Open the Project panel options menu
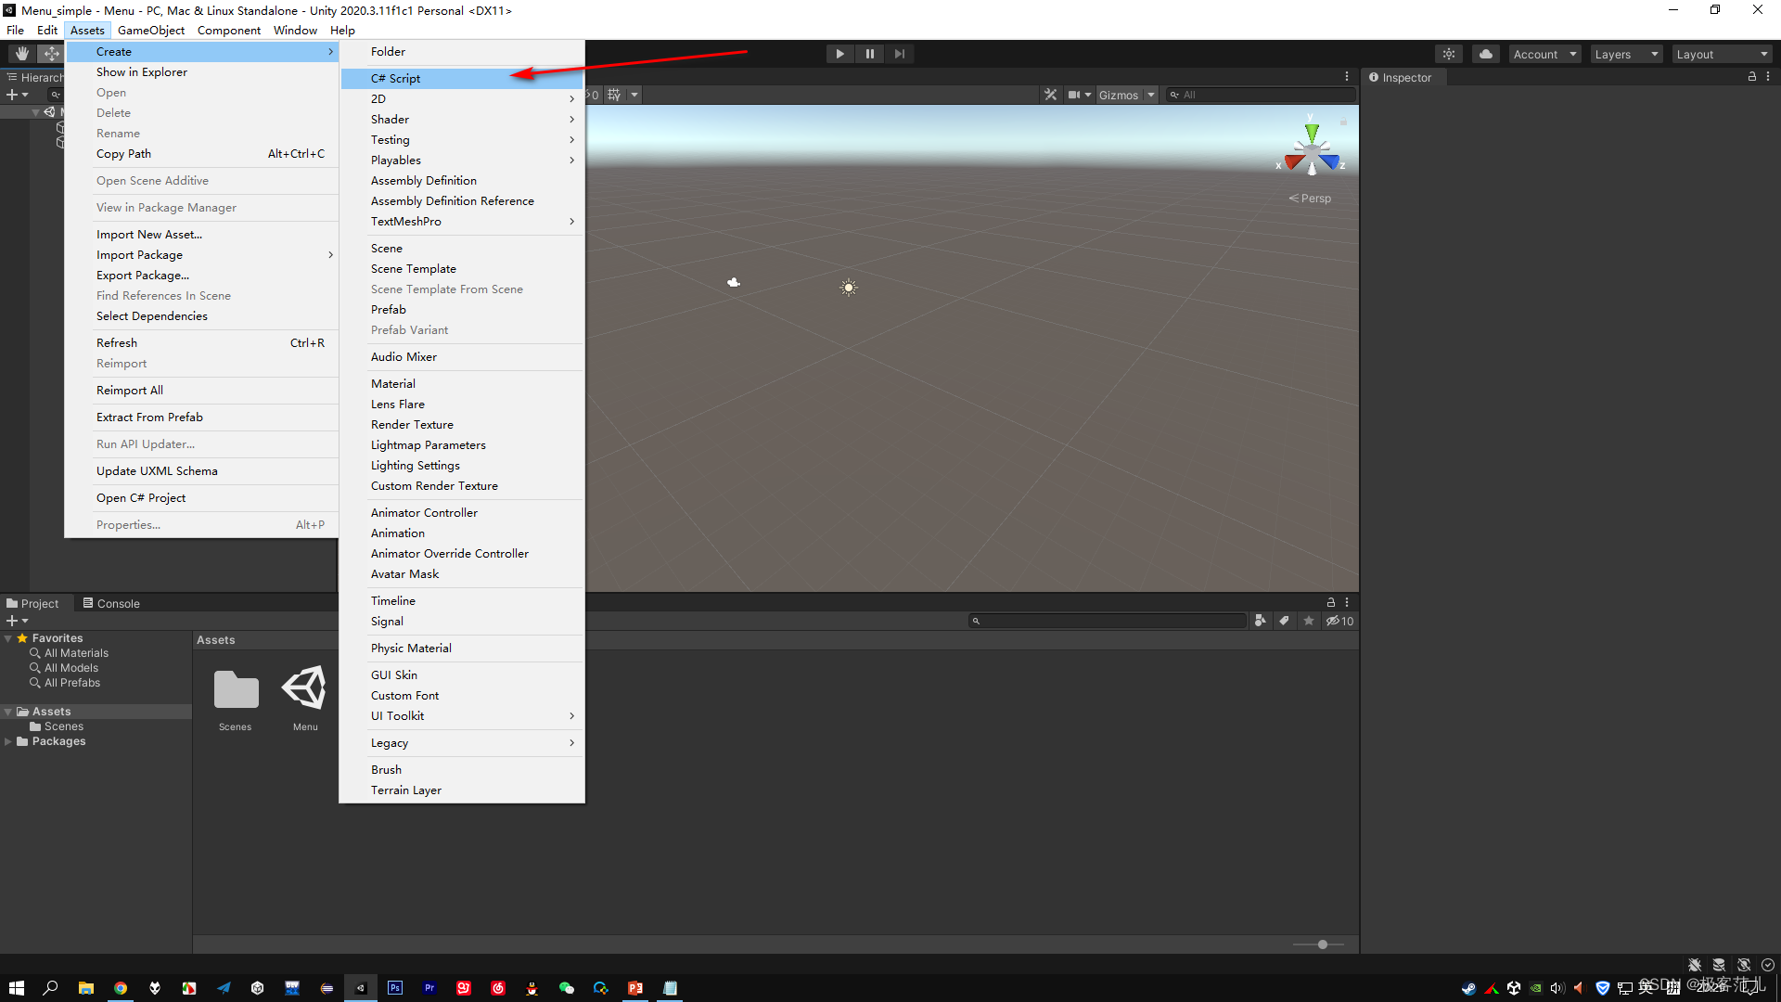 click(1347, 603)
